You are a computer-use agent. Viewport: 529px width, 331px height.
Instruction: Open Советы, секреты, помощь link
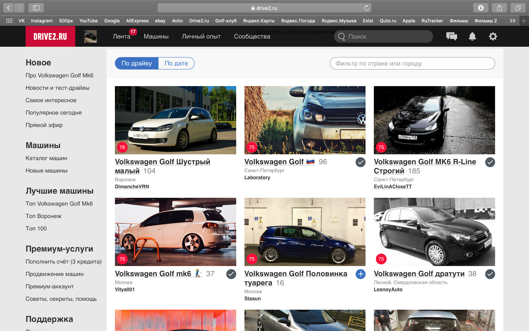pyautogui.click(x=61, y=299)
